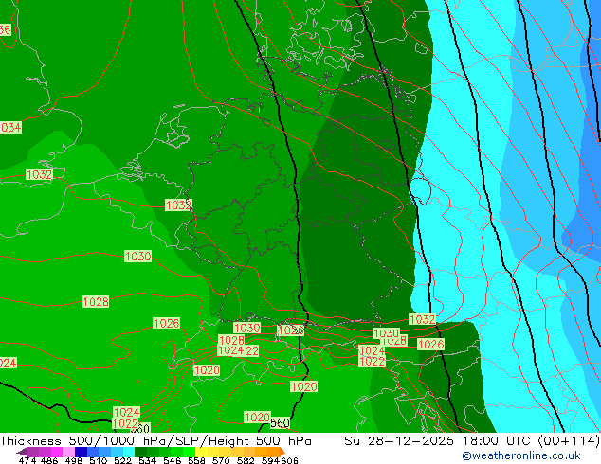Select the 'Su 28-12-2025 18:00 UTC' timestamp
The image size is (601, 464).
pos(439,441)
